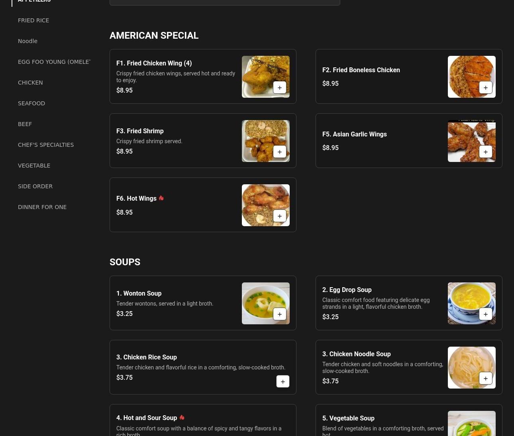514x436 pixels.
Task: Click the "F6. Hot Wings" item name
Action: click(136, 198)
